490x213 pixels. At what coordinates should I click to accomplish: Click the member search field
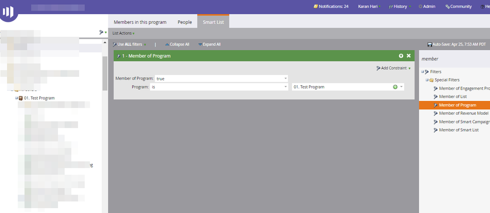(455, 59)
